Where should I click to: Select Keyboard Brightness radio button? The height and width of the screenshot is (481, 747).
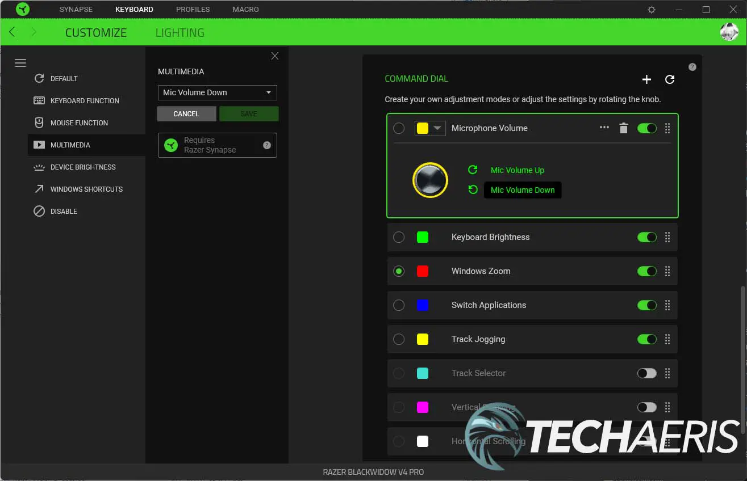click(x=399, y=237)
